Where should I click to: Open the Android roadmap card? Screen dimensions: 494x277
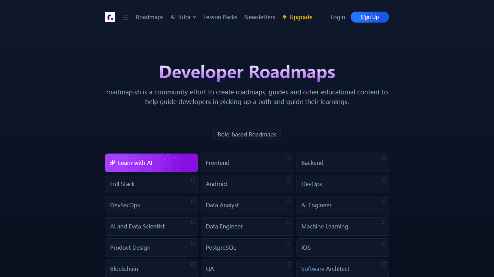pyautogui.click(x=247, y=184)
